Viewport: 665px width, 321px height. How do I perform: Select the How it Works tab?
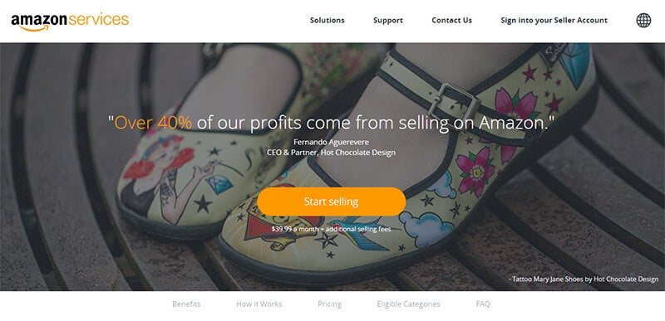[259, 304]
